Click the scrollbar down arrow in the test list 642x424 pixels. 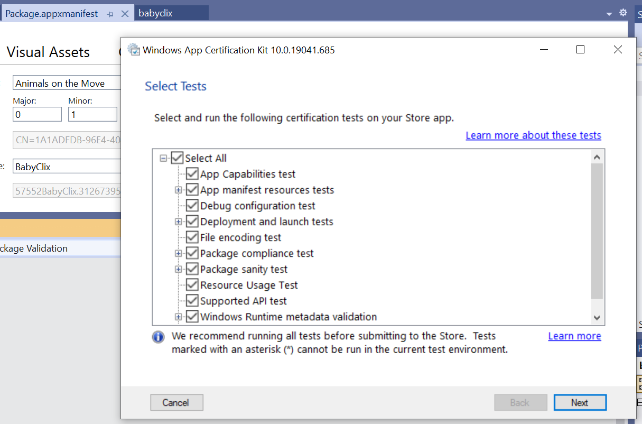pos(597,317)
